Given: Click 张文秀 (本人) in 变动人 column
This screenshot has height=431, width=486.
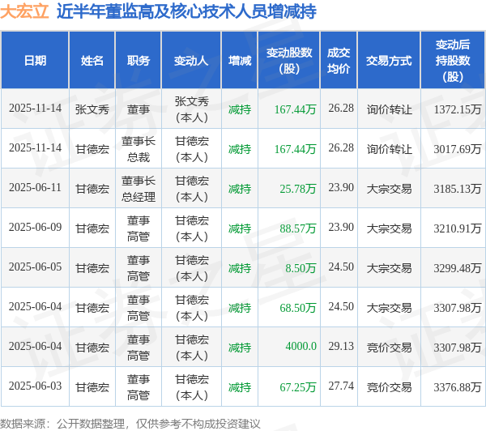Looking at the screenshot, I should click(191, 109).
